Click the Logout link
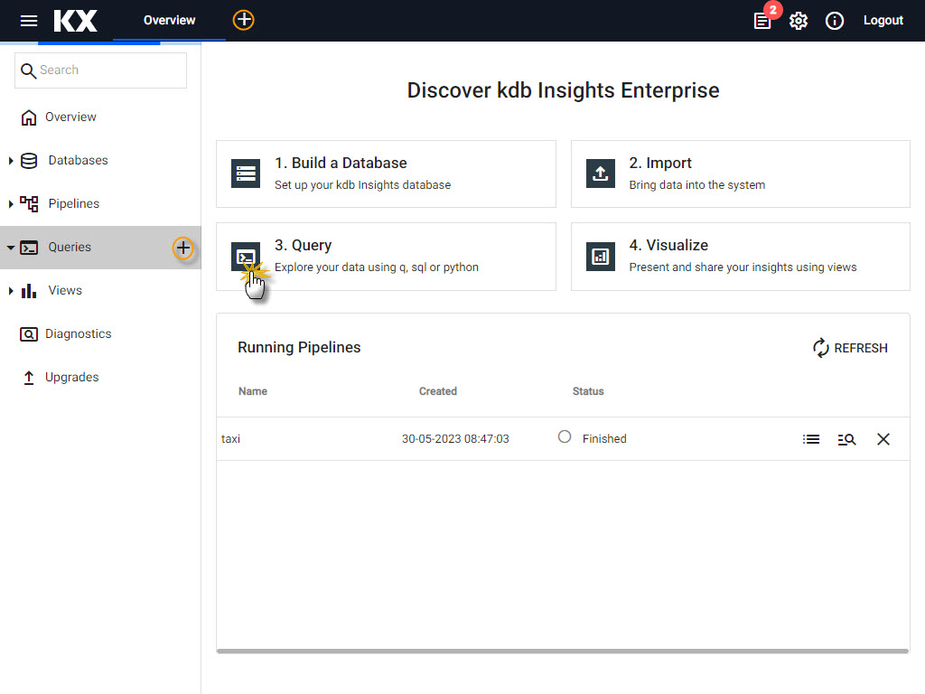 [x=883, y=20]
